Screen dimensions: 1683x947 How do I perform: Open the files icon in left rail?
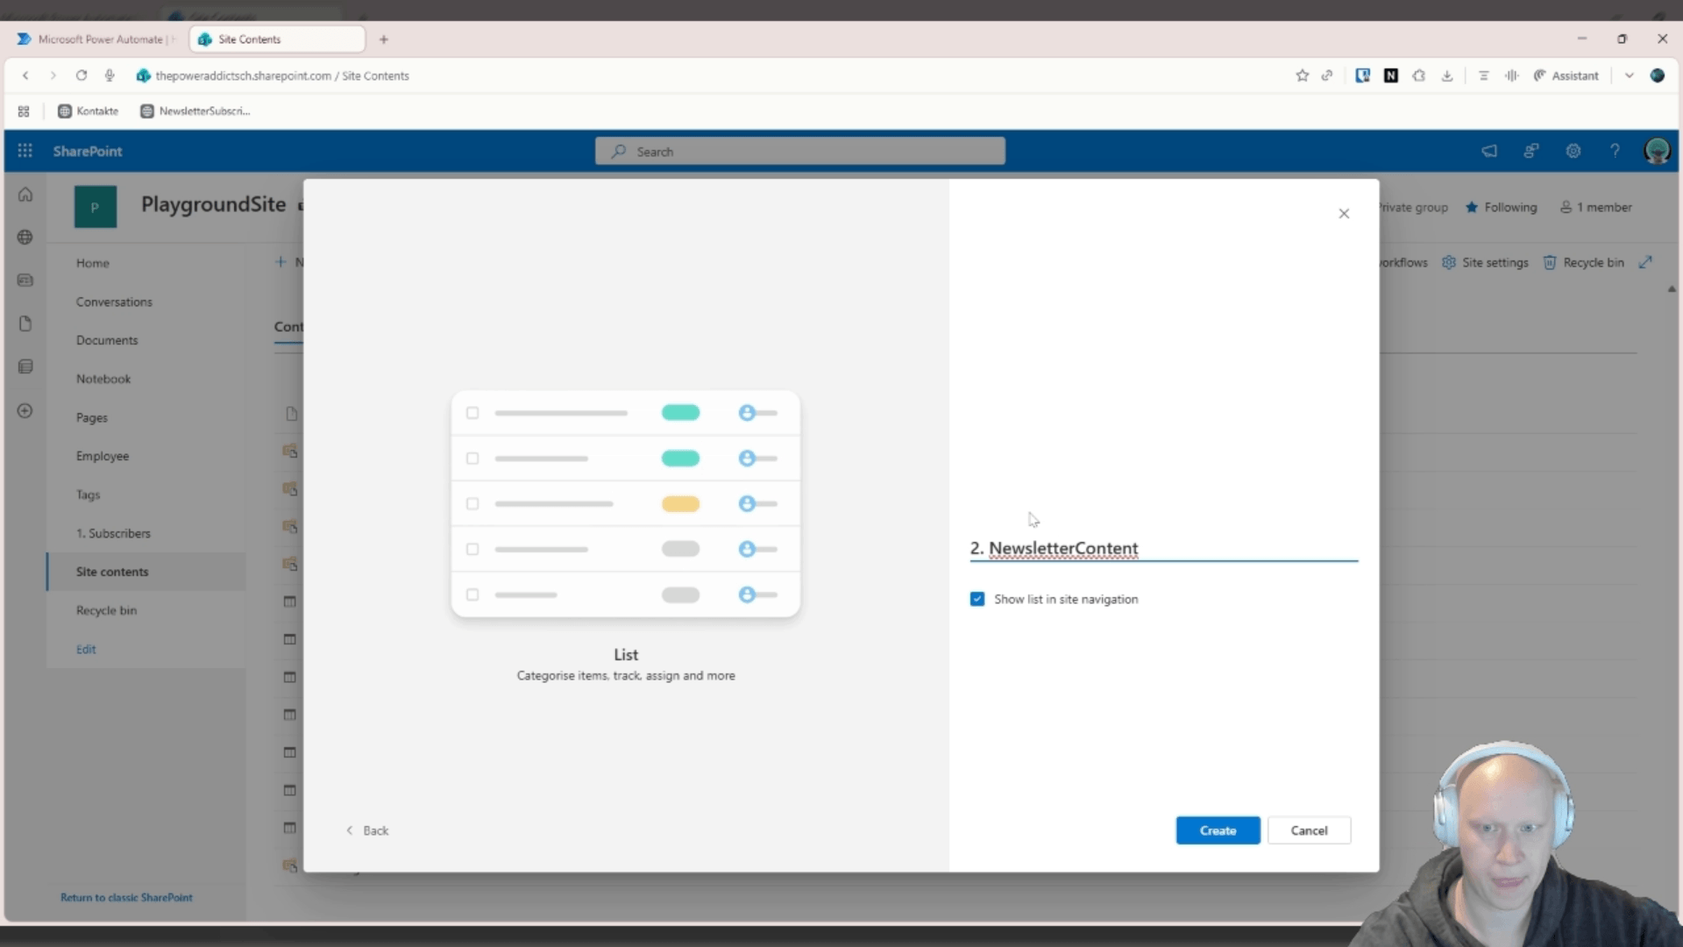25,324
